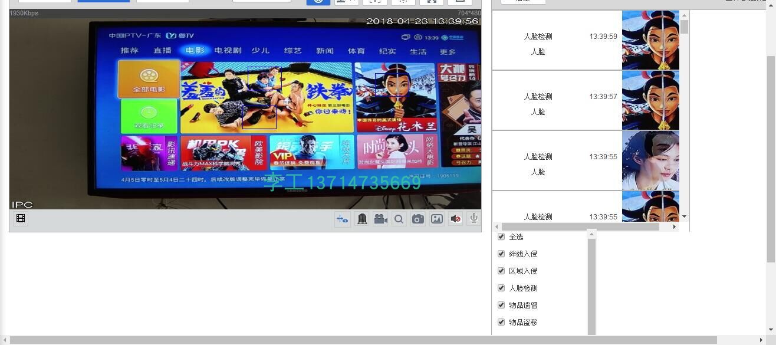Viewport: 776px width, 345px height.
Task: Uncheck the 人脸检测 checkbox
Action: pyautogui.click(x=501, y=288)
